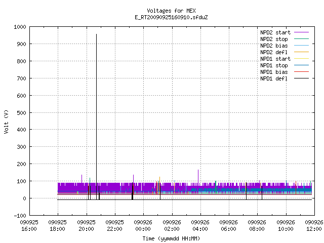Click the purple NPD2 start legend line

pyautogui.click(x=302, y=32)
